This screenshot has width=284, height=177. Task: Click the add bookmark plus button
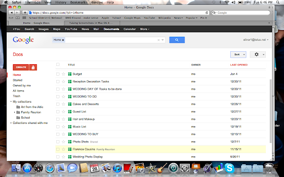[x=25, y=13]
